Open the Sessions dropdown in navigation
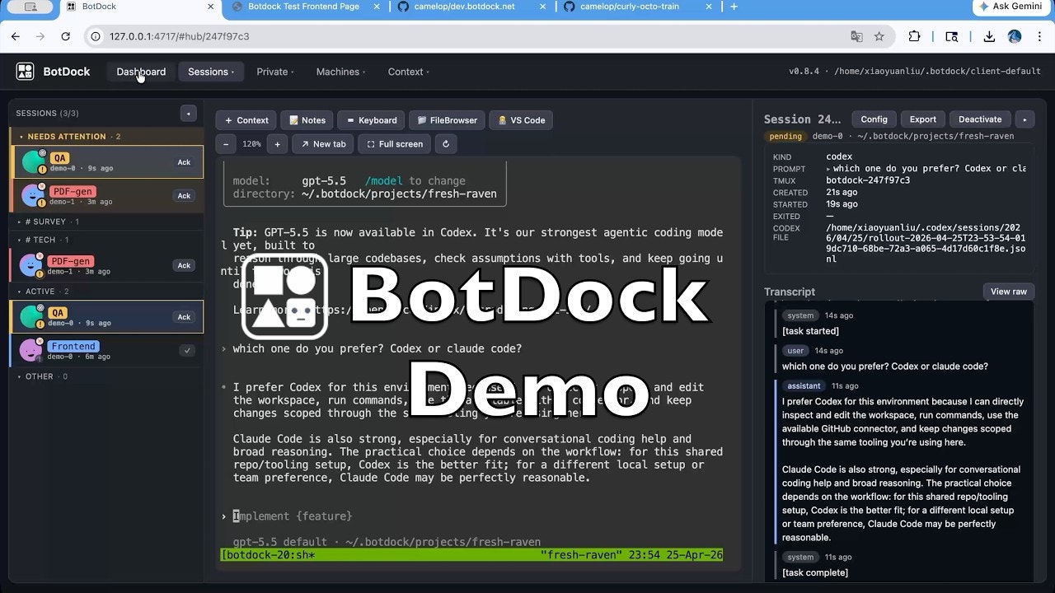 (x=211, y=72)
